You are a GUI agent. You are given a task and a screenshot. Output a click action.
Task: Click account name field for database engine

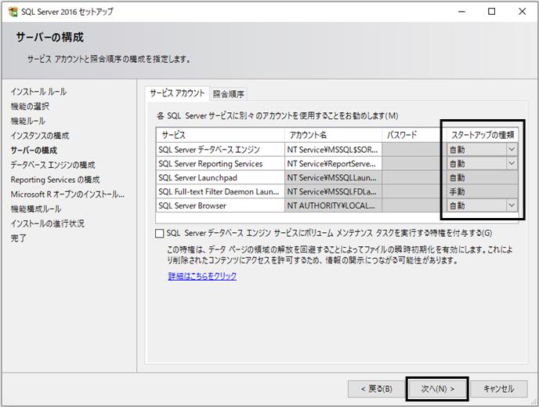(333, 150)
